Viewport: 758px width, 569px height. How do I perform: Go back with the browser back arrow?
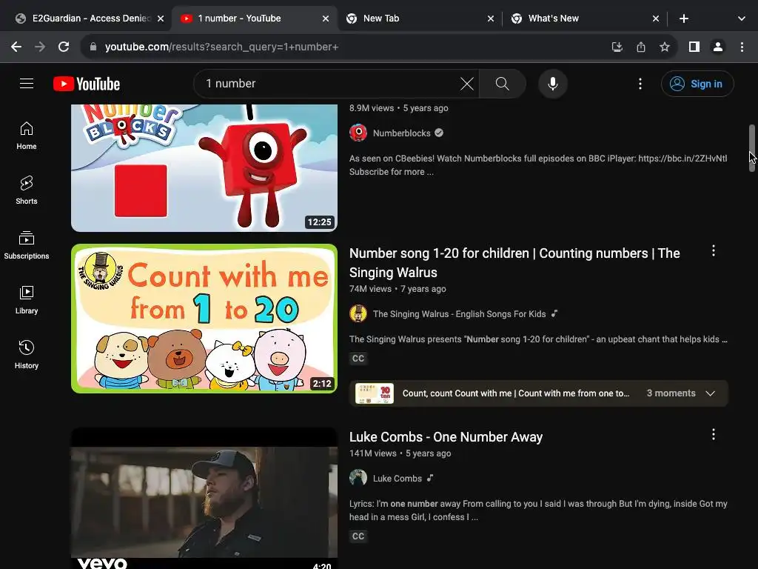coord(16,47)
